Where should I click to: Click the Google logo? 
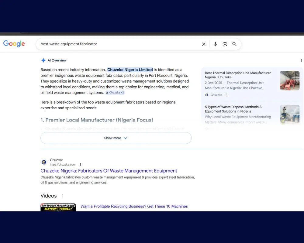point(14,44)
